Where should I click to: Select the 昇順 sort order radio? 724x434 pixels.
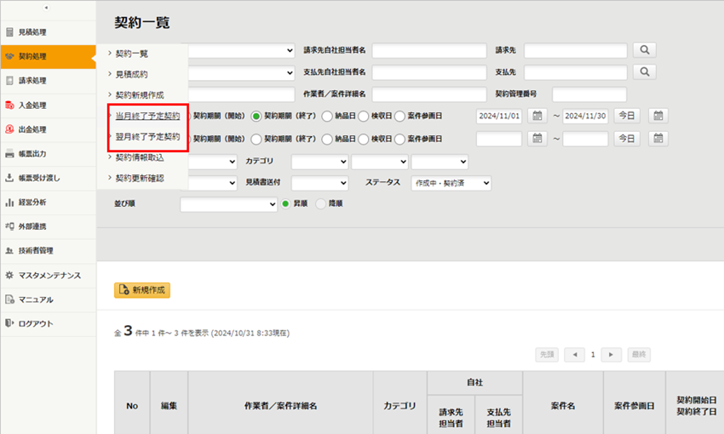click(286, 204)
